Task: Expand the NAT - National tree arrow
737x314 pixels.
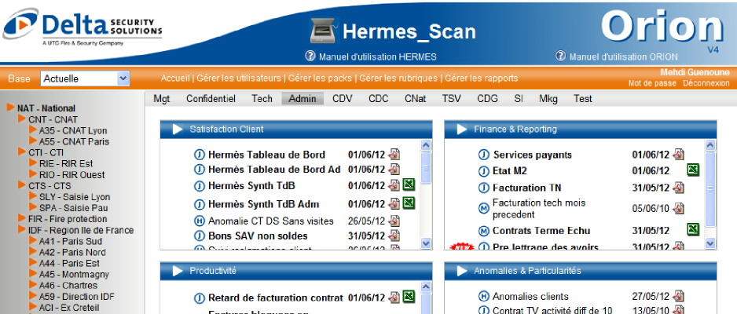Action: click(11, 108)
